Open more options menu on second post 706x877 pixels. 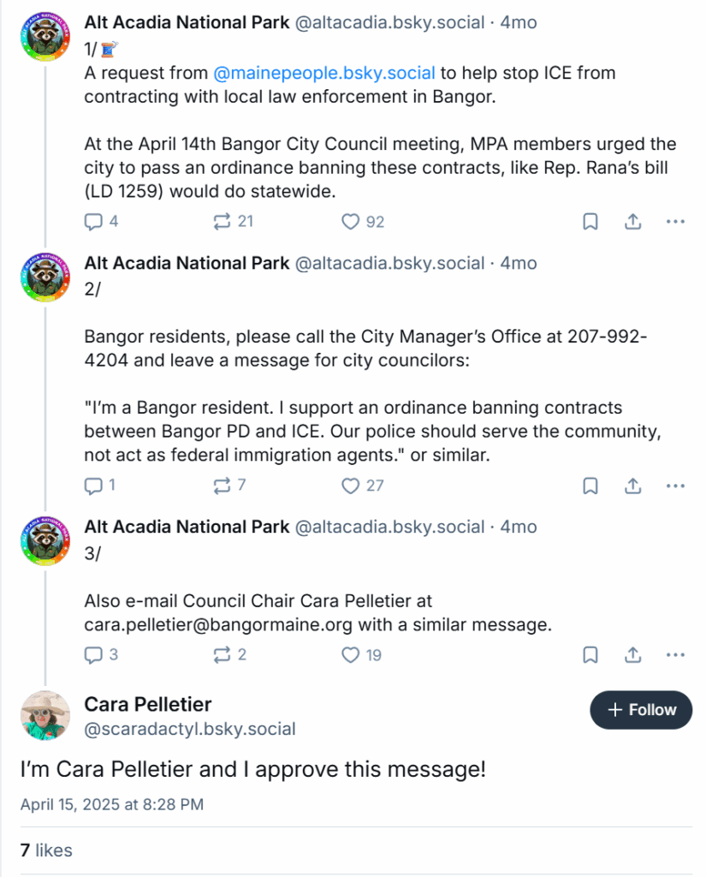(675, 486)
